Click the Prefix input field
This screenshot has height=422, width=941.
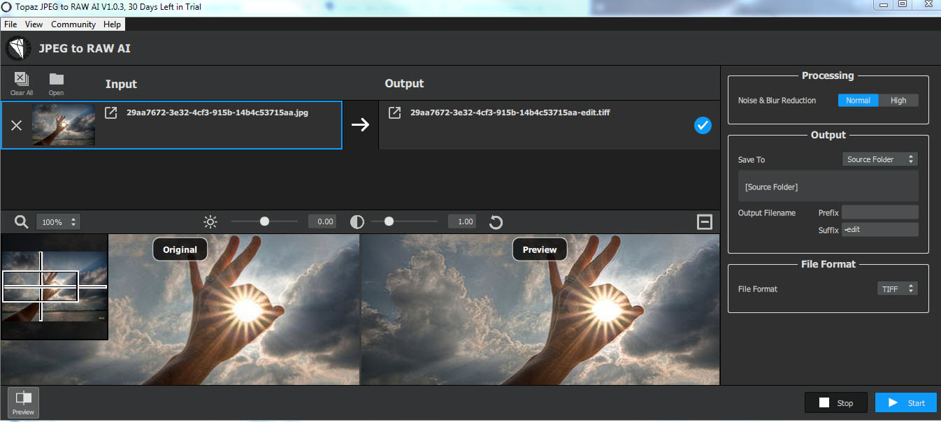879,212
